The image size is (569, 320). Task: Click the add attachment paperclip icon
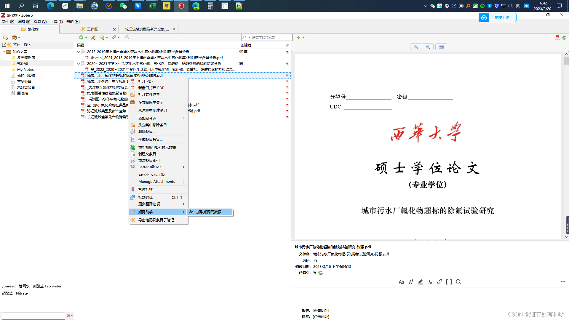point(114,37)
